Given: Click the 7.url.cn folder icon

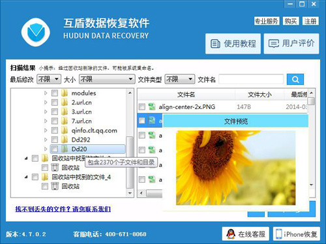Looking at the screenshot, I should click(x=65, y=121).
